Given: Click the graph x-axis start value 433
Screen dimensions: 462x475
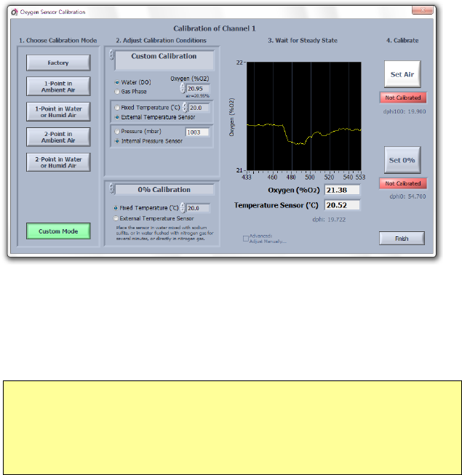Looking at the screenshot, I should click(x=247, y=177).
